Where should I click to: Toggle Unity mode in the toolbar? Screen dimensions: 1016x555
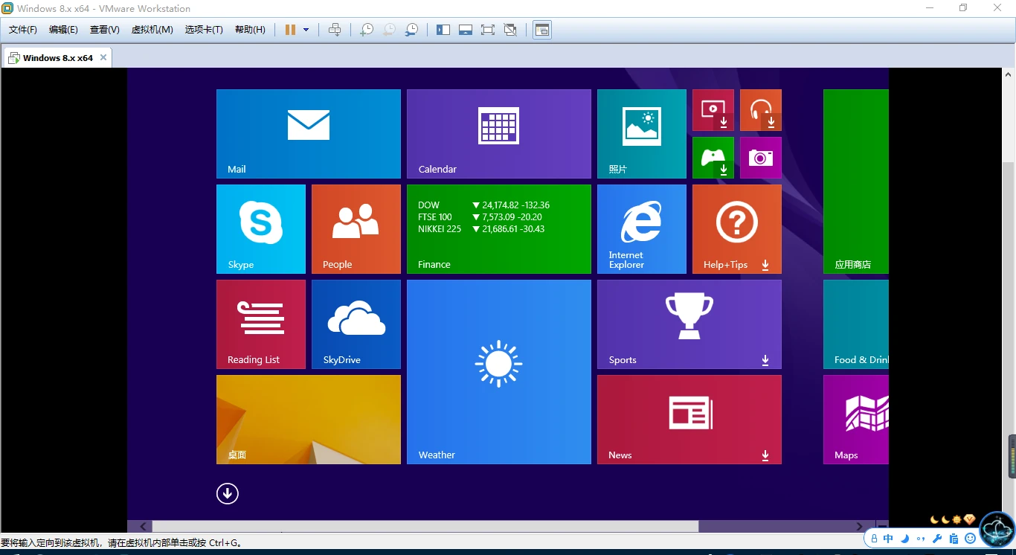(510, 30)
